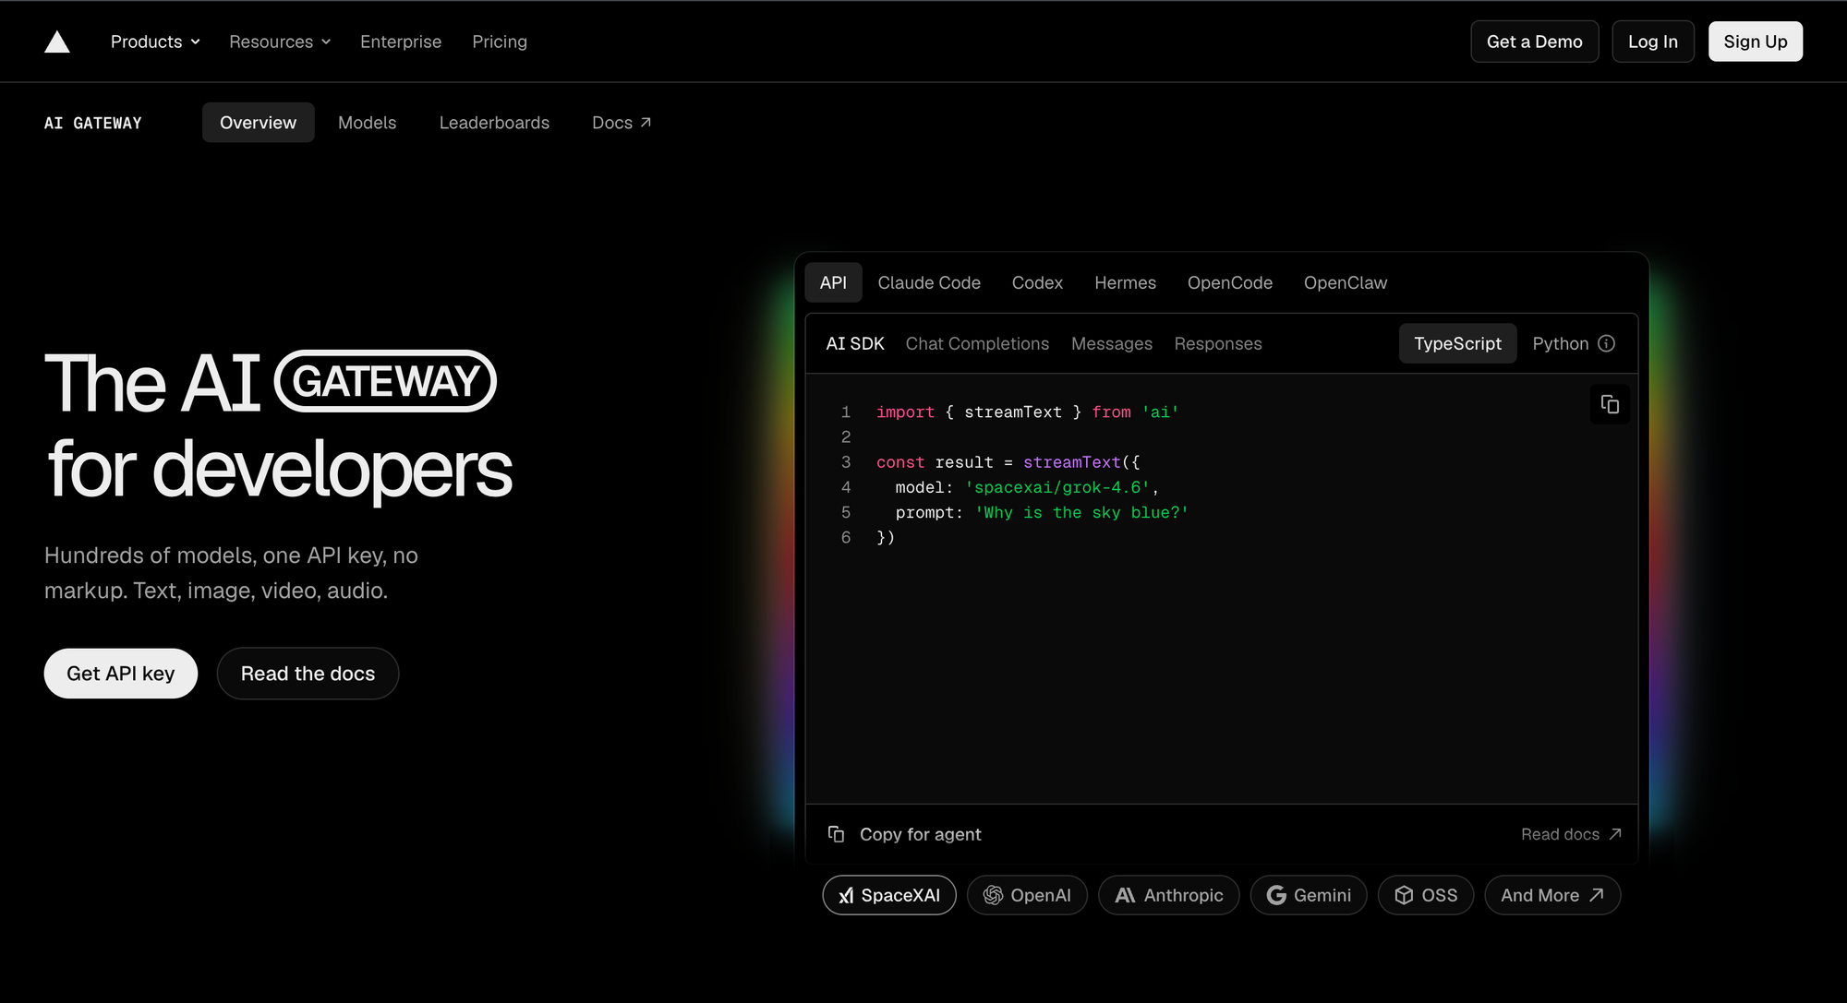Click the SpaceXAI logo icon in chip

846,895
